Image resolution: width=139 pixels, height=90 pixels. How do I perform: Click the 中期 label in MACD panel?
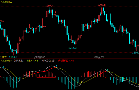coord(26,76)
